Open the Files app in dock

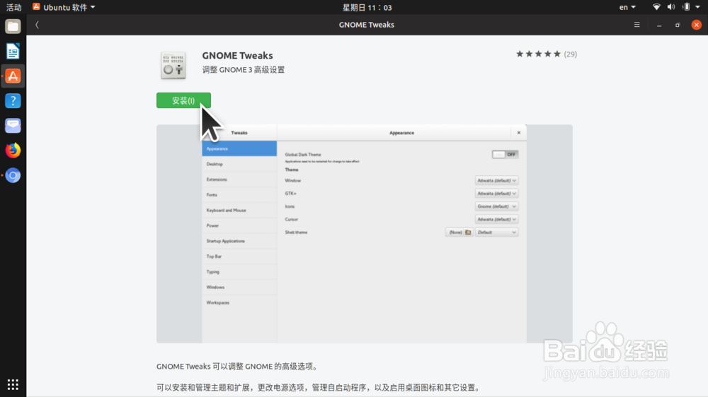tap(13, 27)
